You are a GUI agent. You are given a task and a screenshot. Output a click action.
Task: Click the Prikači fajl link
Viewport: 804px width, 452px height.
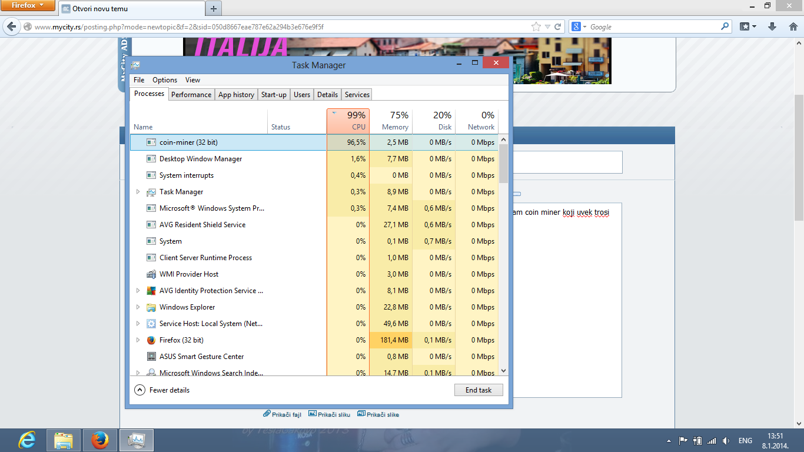[283, 414]
